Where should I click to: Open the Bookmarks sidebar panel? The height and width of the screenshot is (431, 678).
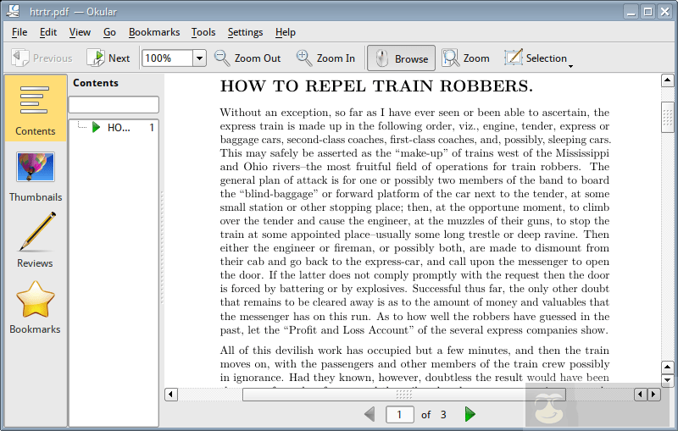[36, 307]
